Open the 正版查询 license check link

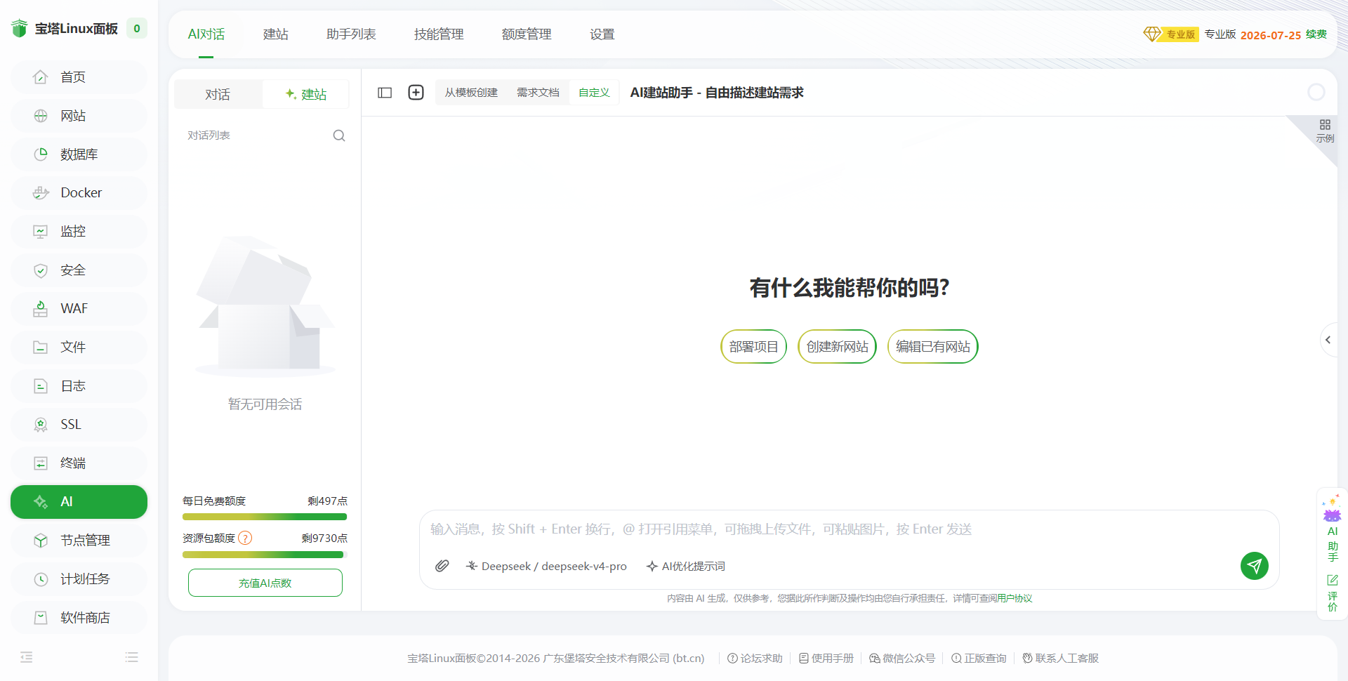[x=979, y=658]
